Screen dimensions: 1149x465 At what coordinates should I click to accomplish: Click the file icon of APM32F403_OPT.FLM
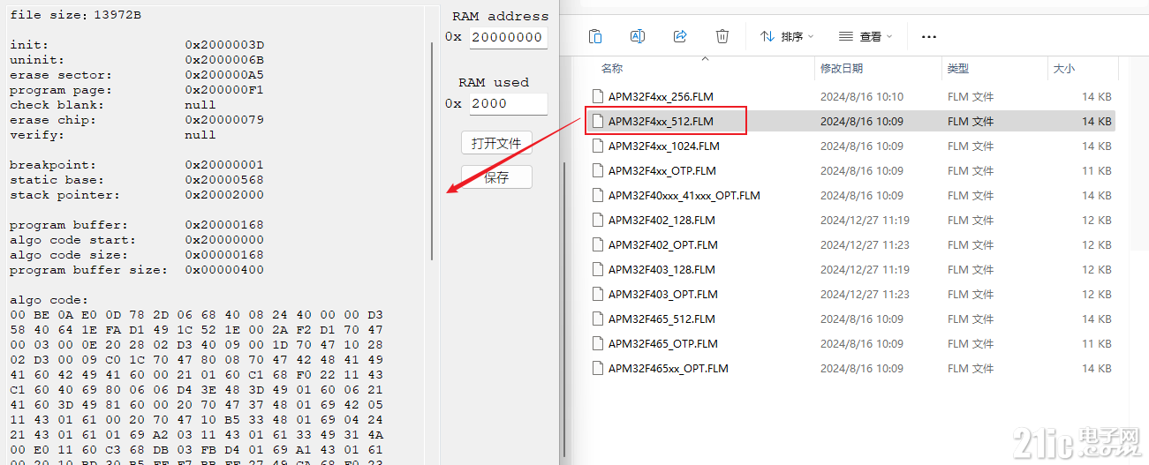[598, 295]
